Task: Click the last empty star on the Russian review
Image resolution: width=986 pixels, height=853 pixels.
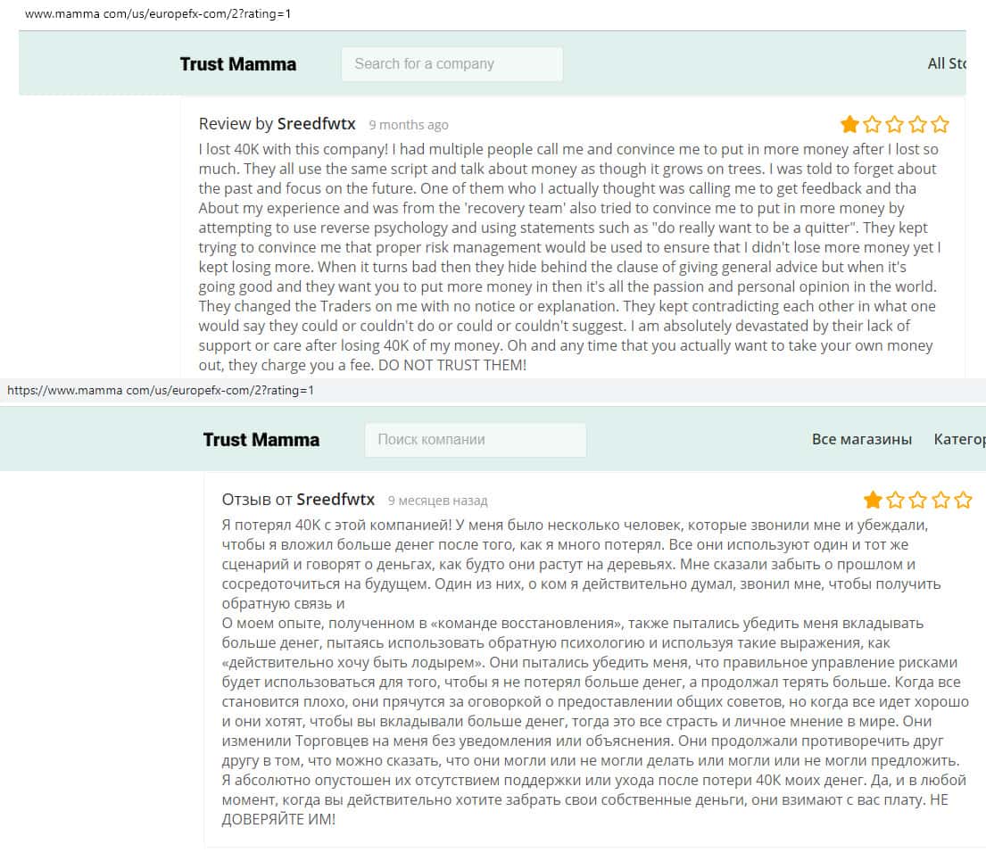Action: click(963, 500)
